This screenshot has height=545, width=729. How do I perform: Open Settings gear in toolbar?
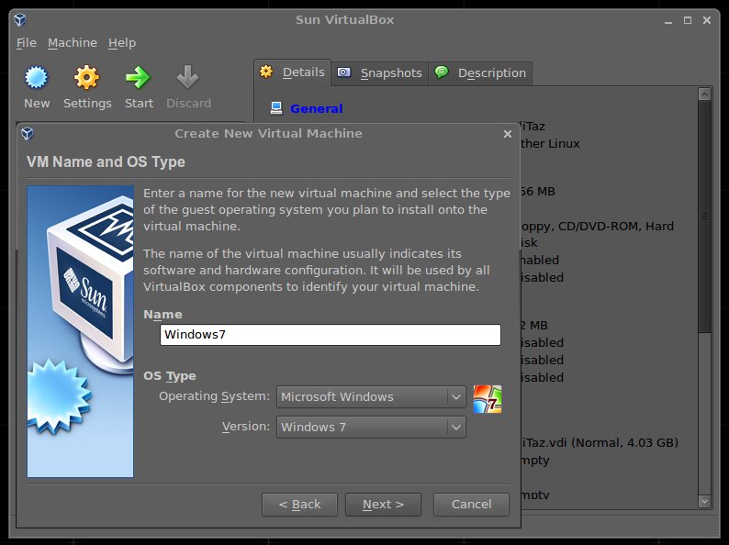pyautogui.click(x=87, y=78)
